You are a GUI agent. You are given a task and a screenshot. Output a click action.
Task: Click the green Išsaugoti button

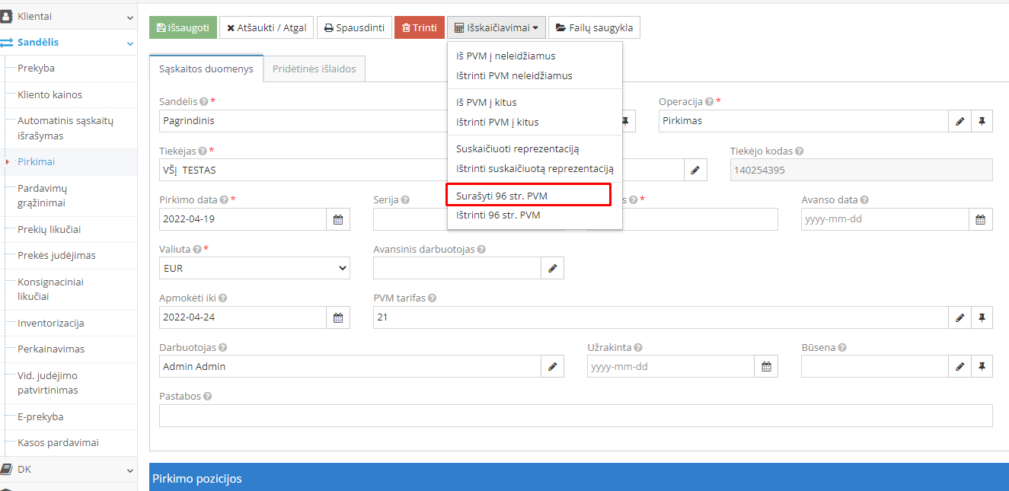point(183,28)
